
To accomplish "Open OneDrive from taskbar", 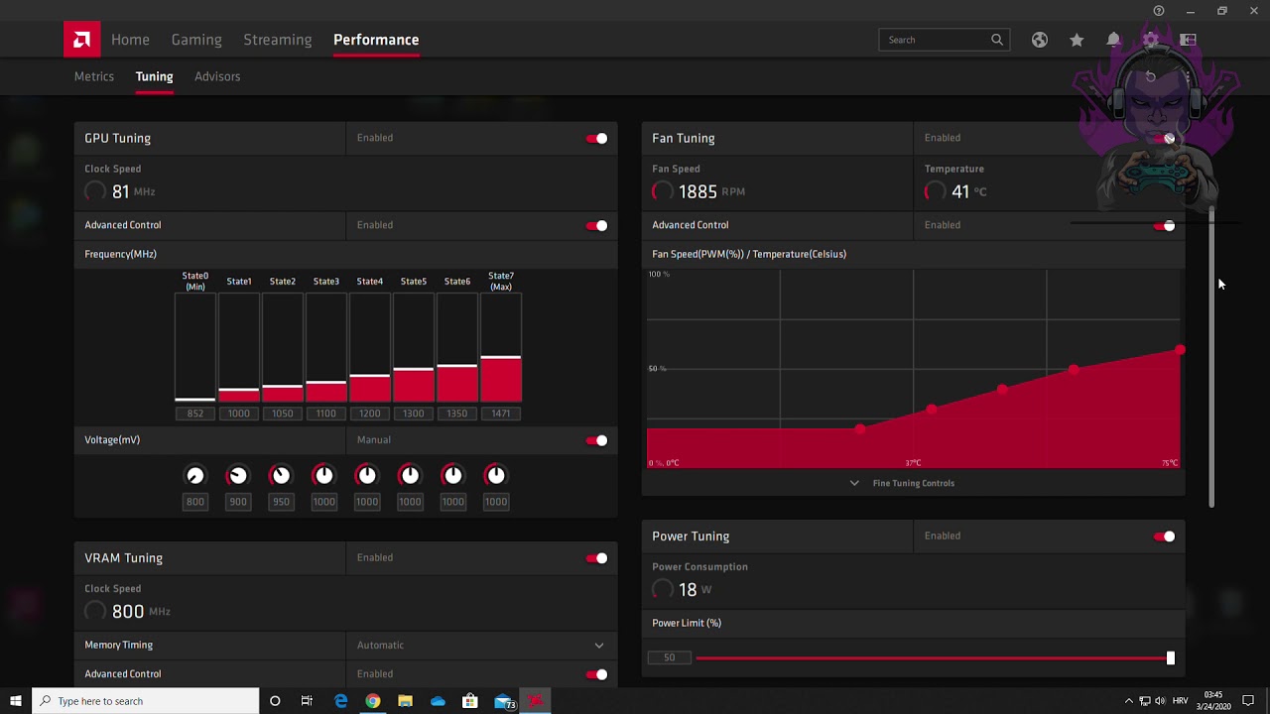I will click(438, 701).
